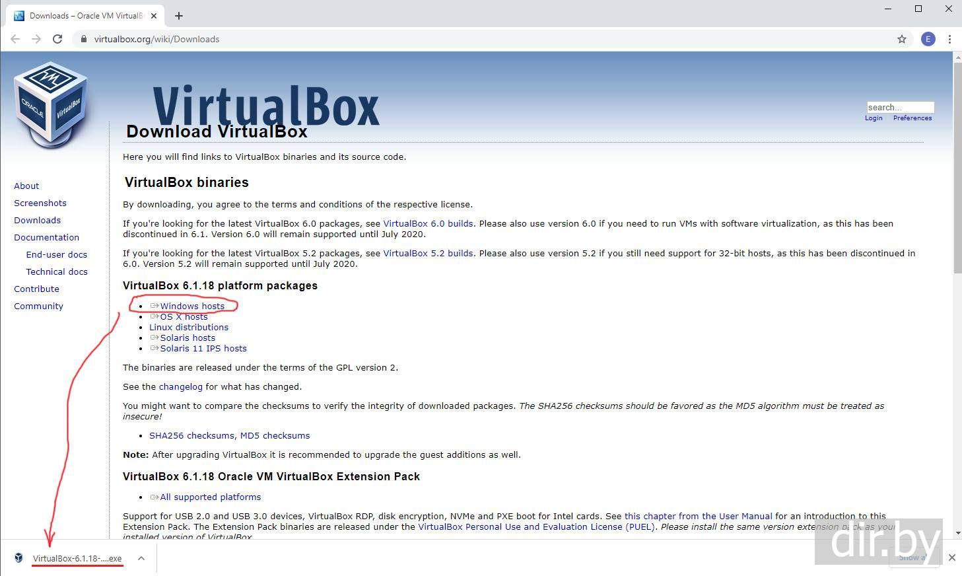Click the address bar URL
Screen dimensions: 962x576
[156, 39]
